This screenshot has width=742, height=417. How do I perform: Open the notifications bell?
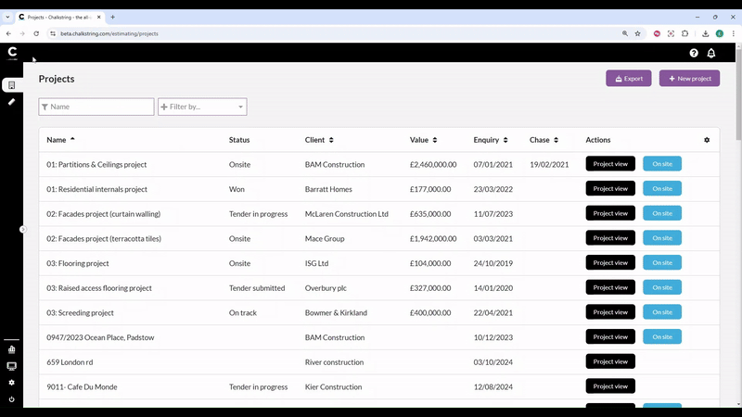(x=711, y=54)
